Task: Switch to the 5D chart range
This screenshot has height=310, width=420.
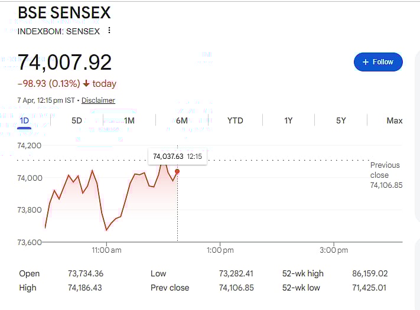Action: tap(77, 120)
